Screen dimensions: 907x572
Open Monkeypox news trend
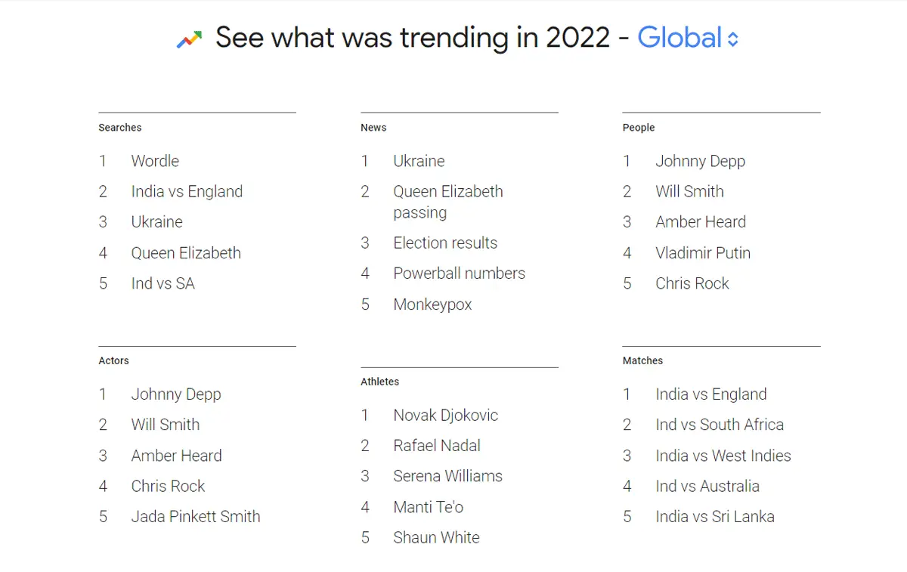coord(432,305)
